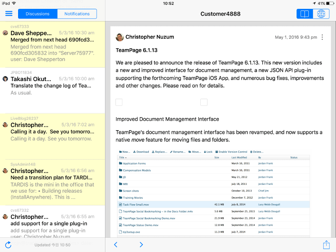Tap the share icon
The width and height of the screenshot is (336, 252).
point(326,244)
